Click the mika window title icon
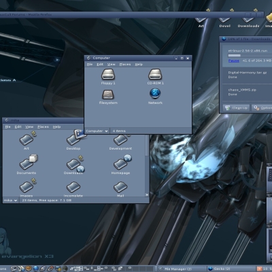 pos(7,120)
